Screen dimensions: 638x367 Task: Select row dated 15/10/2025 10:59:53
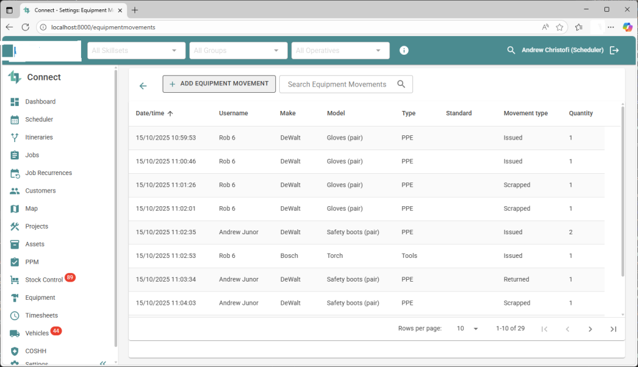coord(366,138)
